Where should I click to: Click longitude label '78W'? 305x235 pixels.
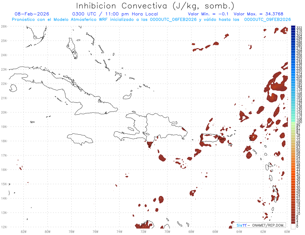tap(71, 231)
